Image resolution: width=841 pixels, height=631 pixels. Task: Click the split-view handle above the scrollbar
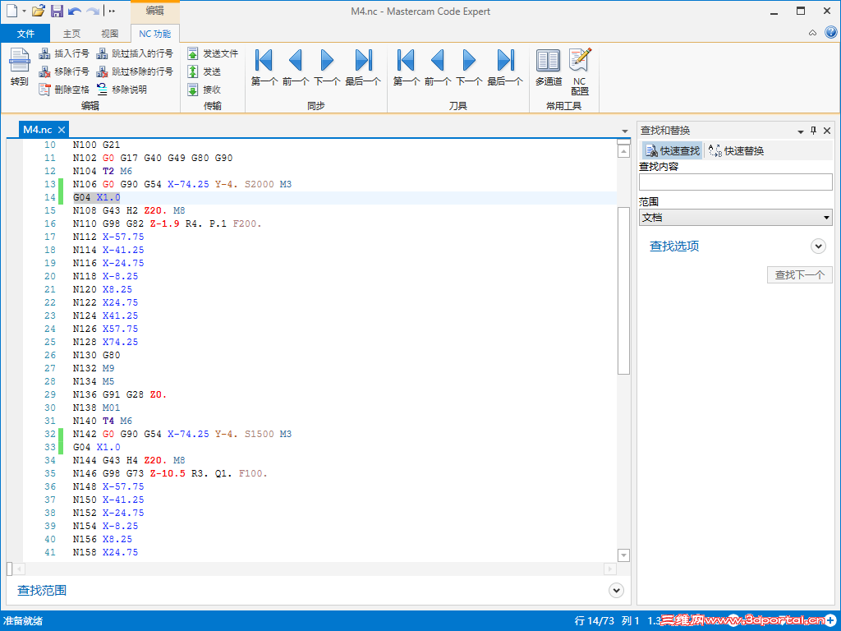623,141
